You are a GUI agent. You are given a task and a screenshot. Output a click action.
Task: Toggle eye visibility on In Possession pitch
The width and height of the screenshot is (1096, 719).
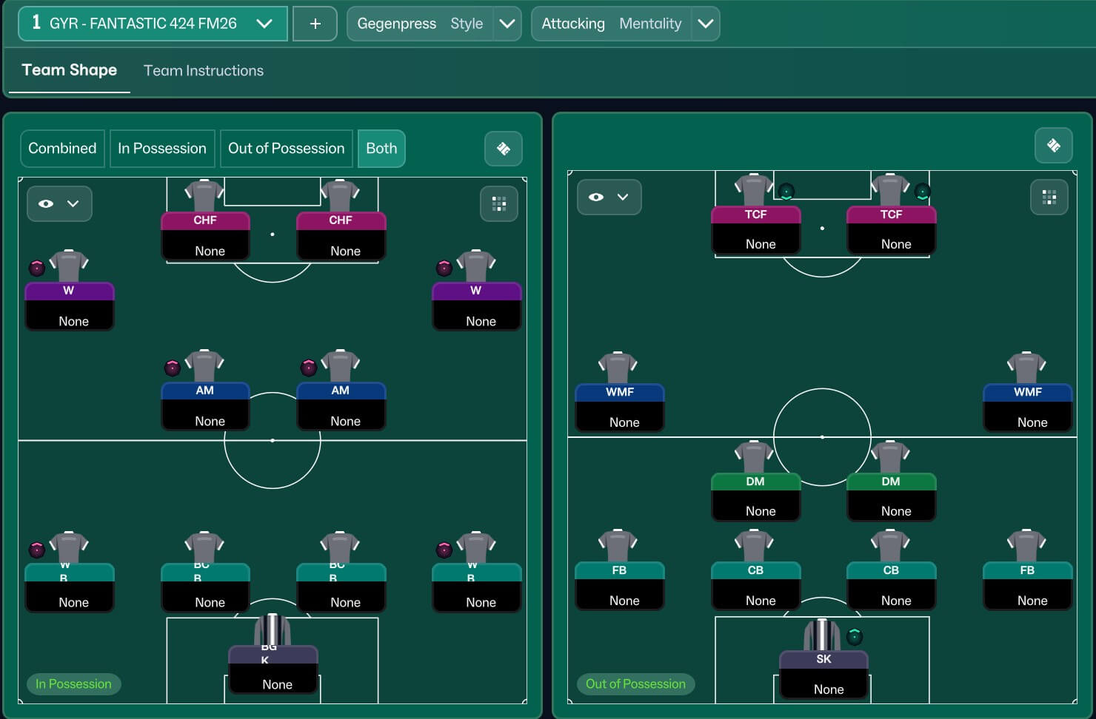pos(46,203)
